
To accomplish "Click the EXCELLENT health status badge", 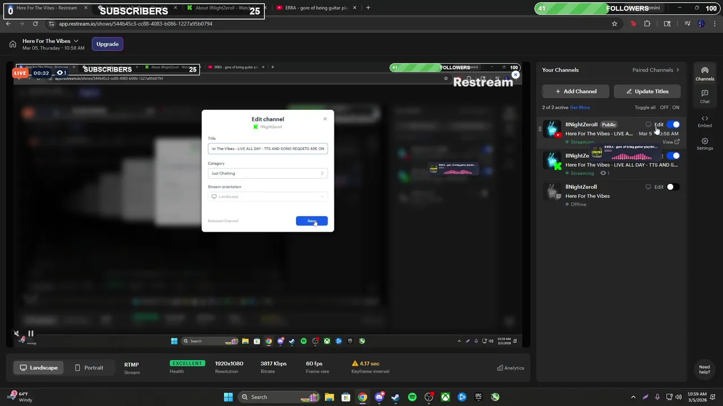I will pyautogui.click(x=187, y=364).
